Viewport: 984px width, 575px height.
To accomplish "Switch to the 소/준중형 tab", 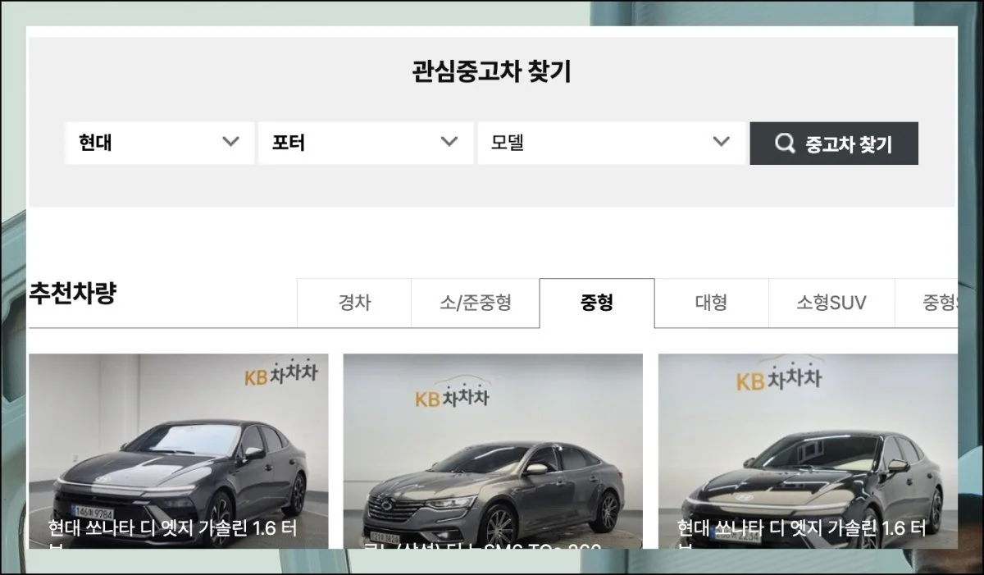I will pos(476,303).
